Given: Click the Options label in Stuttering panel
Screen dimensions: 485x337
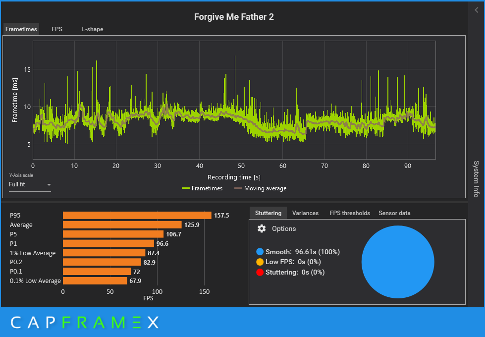Looking at the screenshot, I should point(284,228).
